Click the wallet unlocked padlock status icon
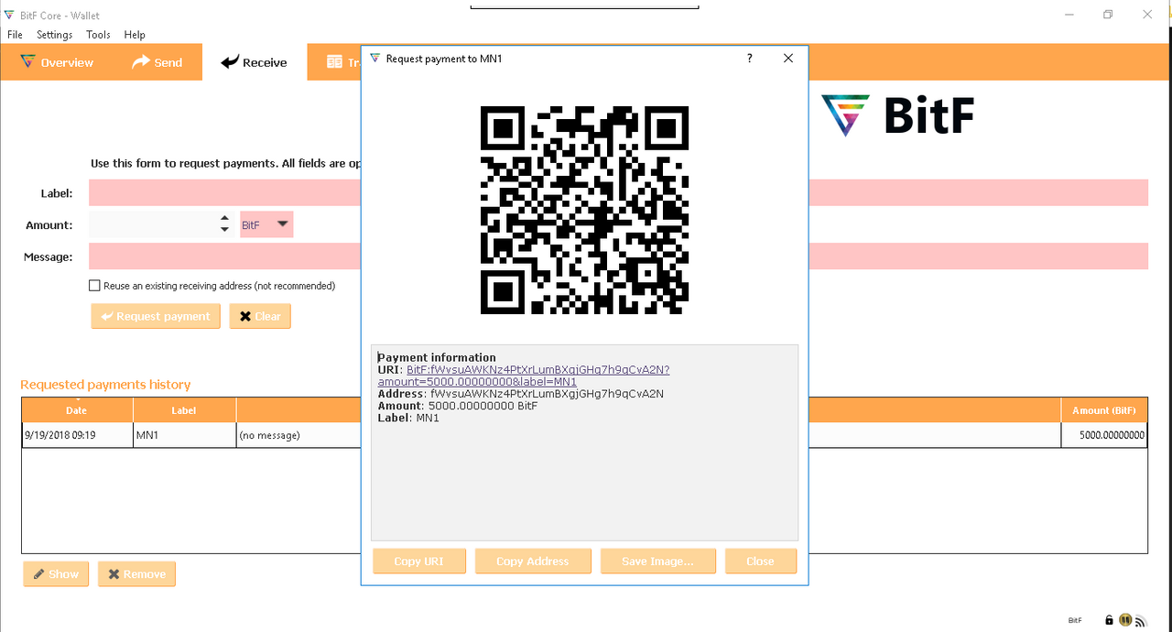 tap(1109, 620)
